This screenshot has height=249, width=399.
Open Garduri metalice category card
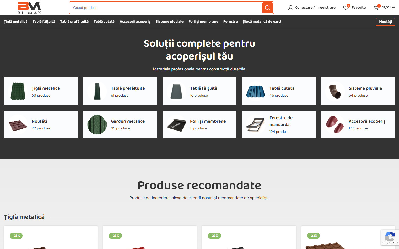[x=120, y=125]
